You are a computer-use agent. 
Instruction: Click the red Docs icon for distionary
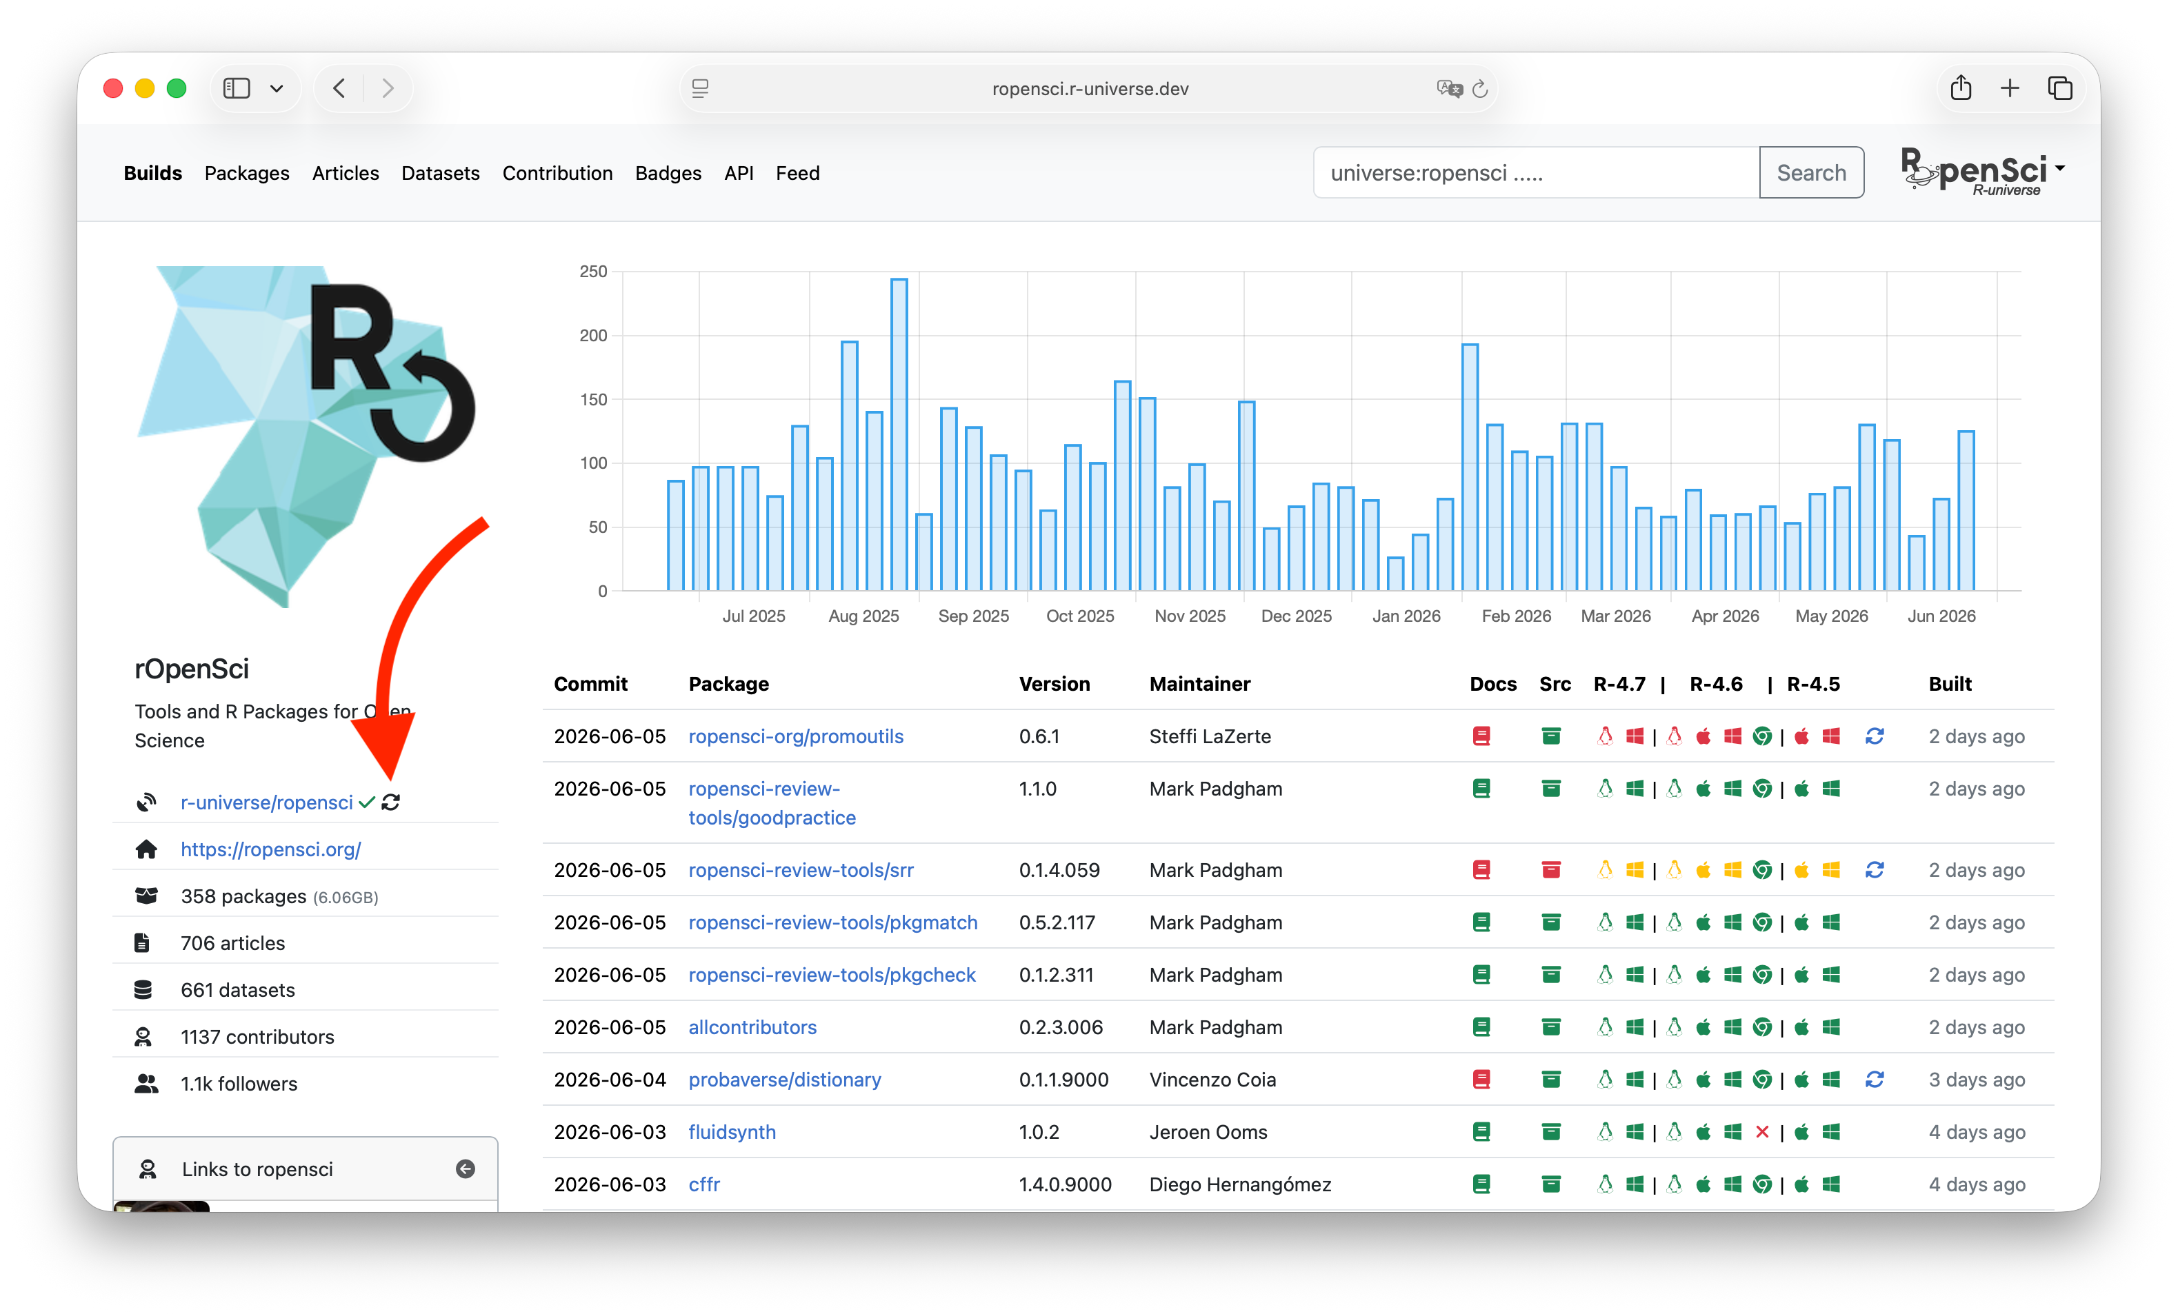[x=1481, y=1079]
